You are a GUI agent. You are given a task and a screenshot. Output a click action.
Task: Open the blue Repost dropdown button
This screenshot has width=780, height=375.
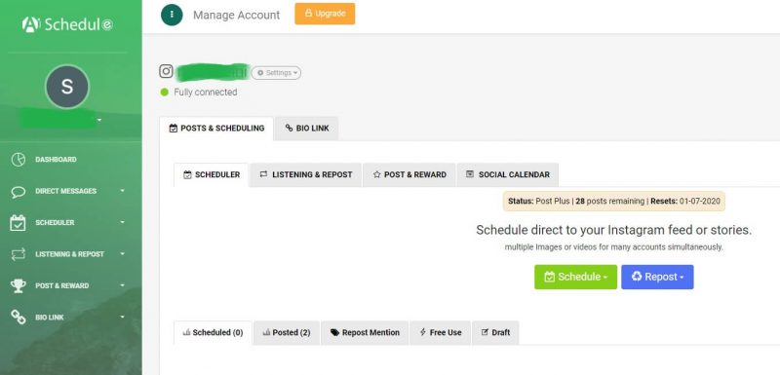click(x=657, y=277)
